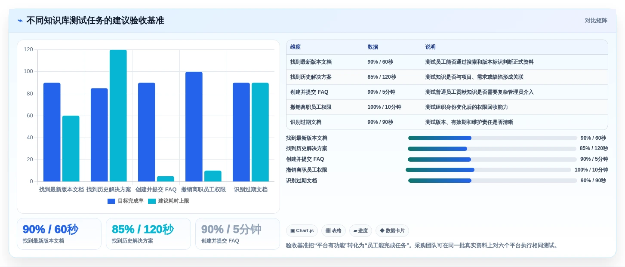Click progress bar for 找到最新版本文档
Image resolution: width=625 pixels, height=267 pixels.
tap(493, 138)
